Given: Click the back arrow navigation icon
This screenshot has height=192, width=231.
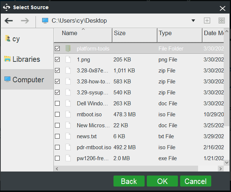Looking at the screenshot, I should coord(9,21).
